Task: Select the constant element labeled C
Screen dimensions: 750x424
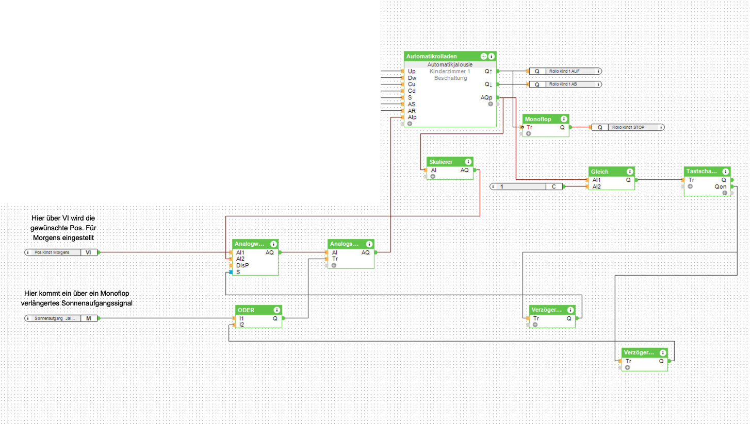Action: tap(526, 186)
